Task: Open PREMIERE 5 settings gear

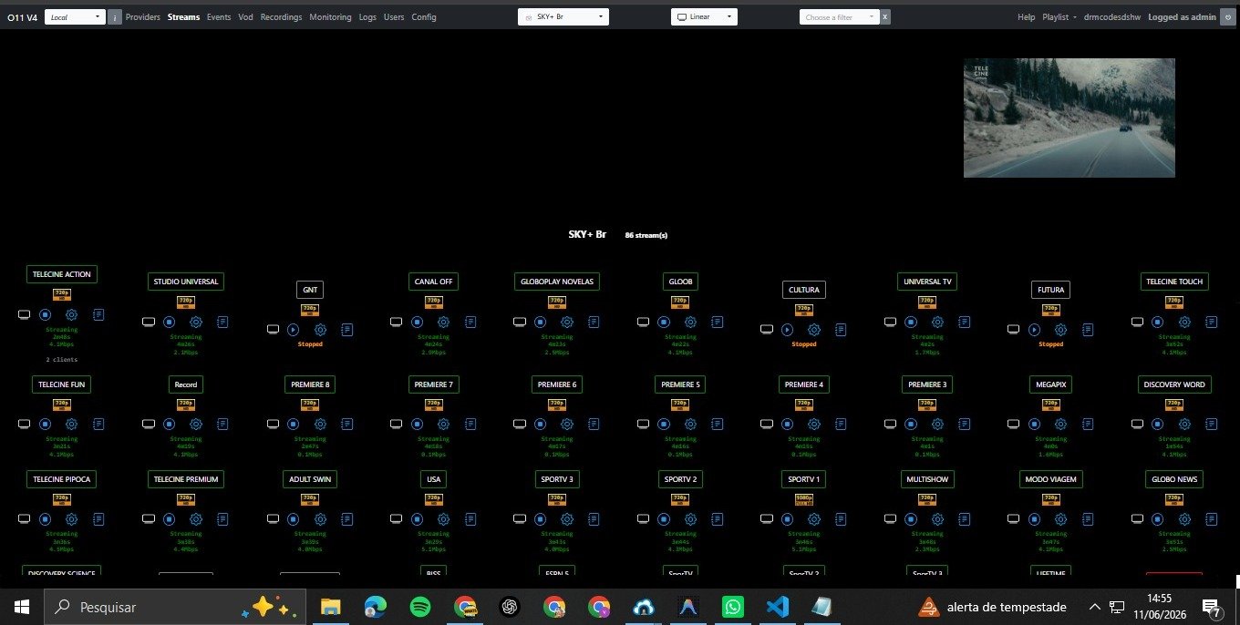Action: pyautogui.click(x=691, y=424)
